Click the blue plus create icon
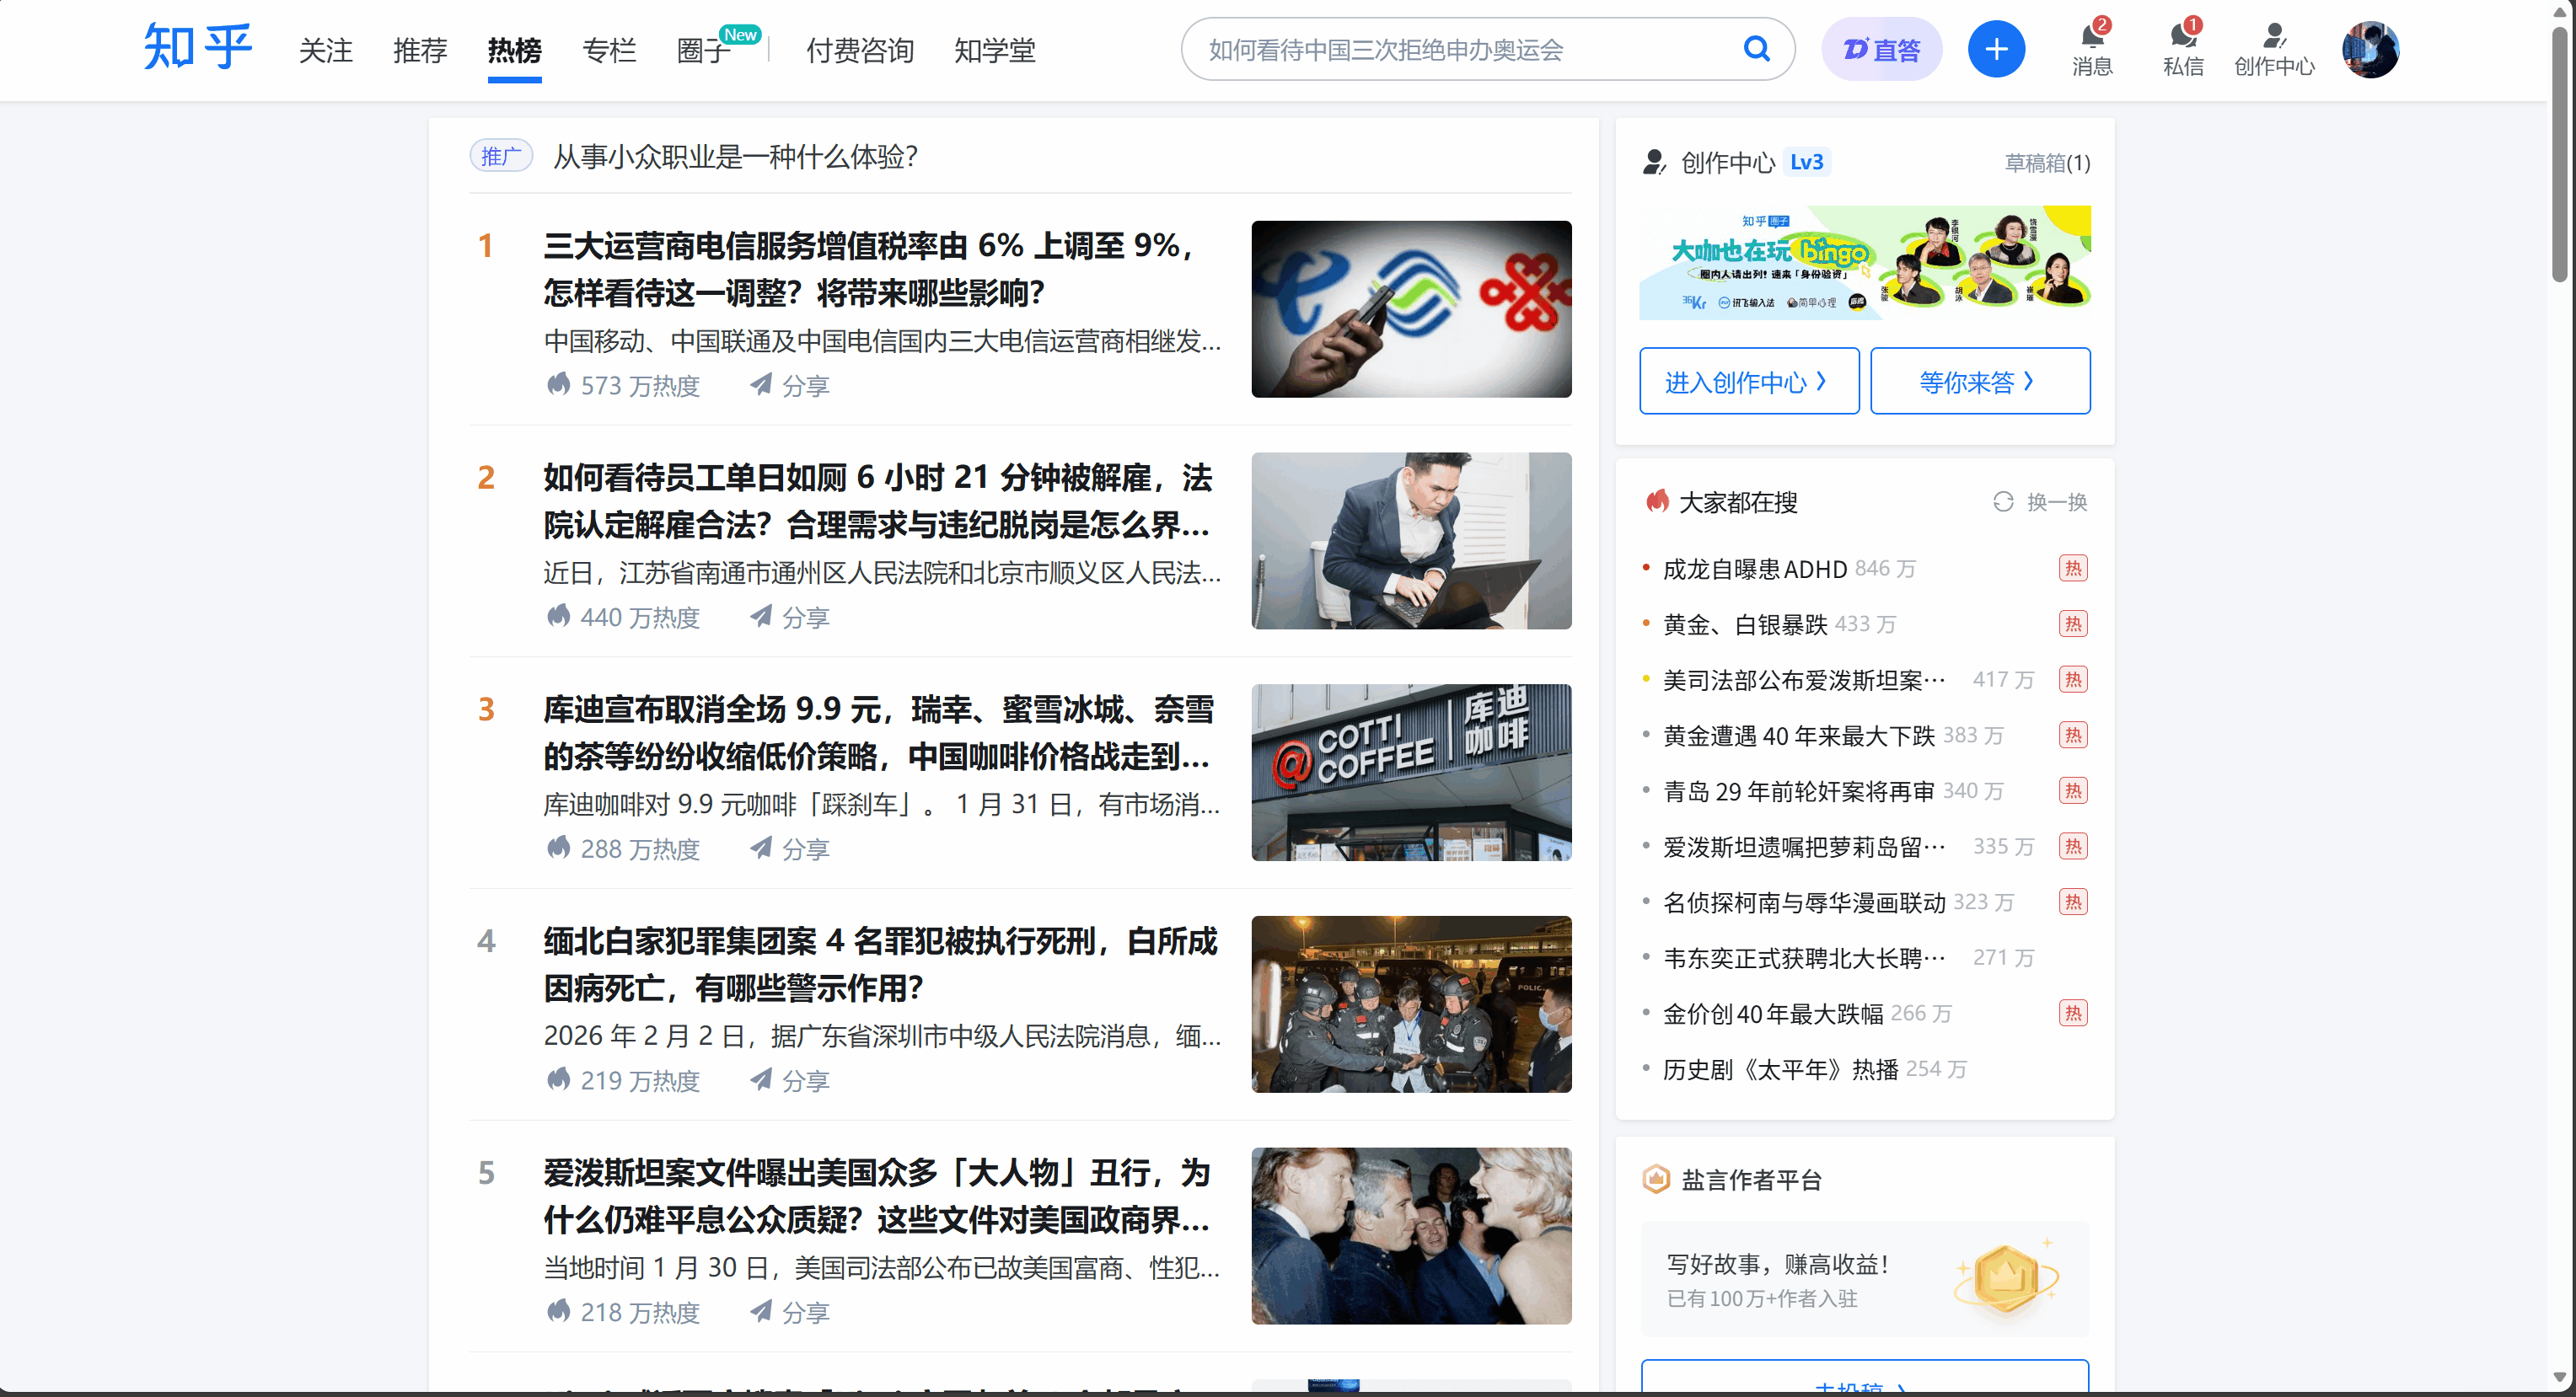The width and height of the screenshot is (2576, 1397). [x=1996, y=48]
